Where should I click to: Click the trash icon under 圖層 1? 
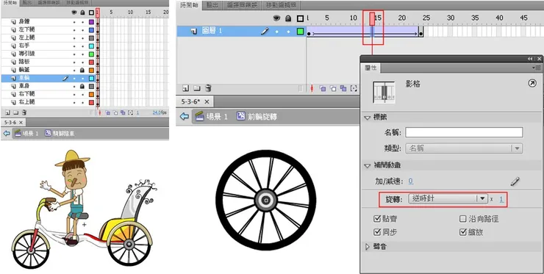tap(208, 88)
